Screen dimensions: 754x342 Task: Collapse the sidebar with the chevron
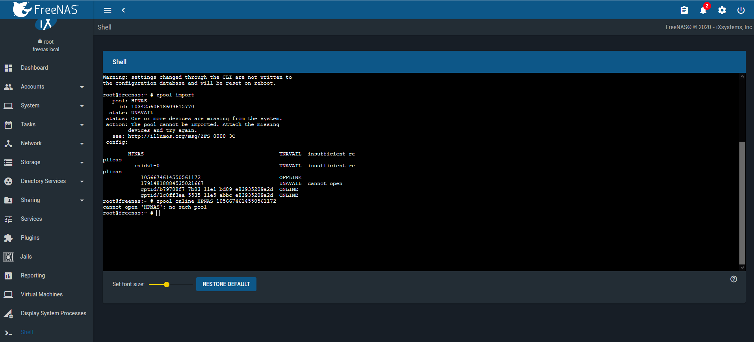coord(123,10)
